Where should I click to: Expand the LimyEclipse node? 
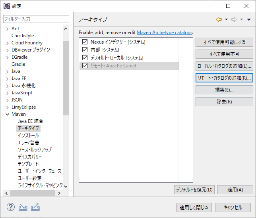click(x=7, y=107)
